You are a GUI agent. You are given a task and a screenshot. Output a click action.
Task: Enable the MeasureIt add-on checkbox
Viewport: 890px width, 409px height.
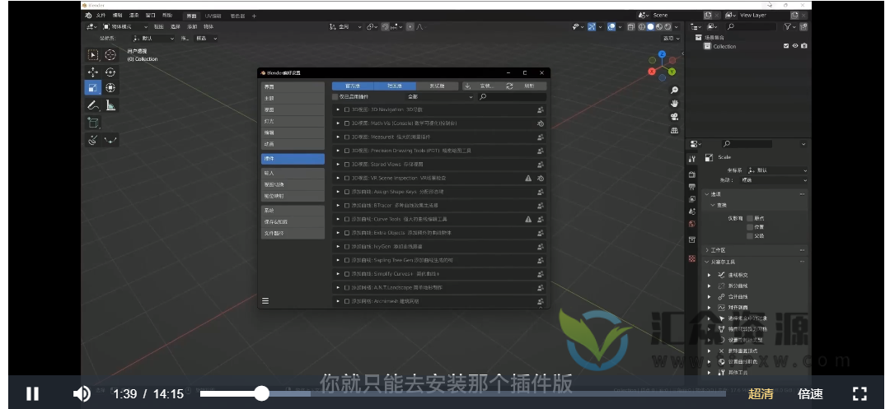pyautogui.click(x=347, y=137)
